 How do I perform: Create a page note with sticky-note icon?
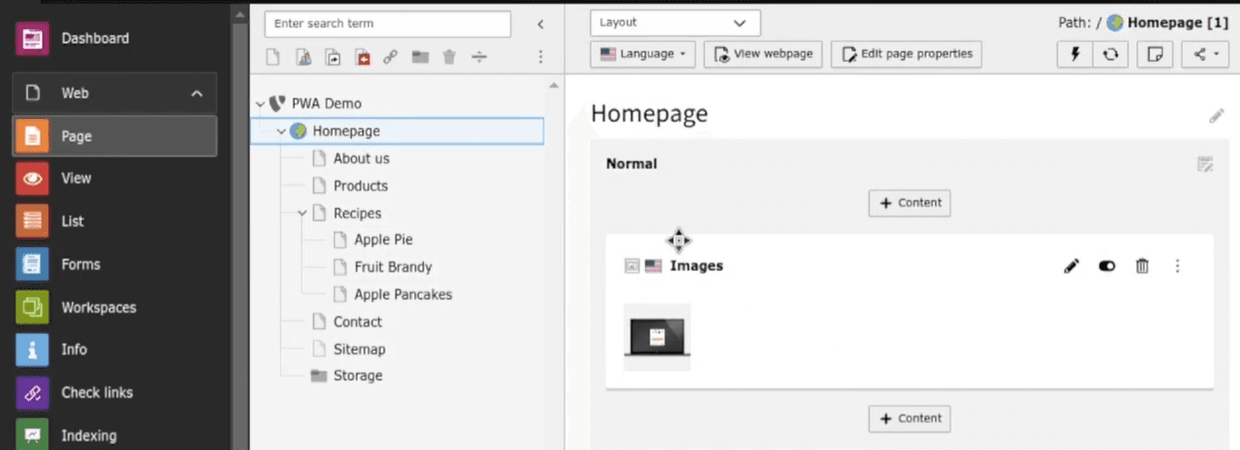tap(1154, 54)
